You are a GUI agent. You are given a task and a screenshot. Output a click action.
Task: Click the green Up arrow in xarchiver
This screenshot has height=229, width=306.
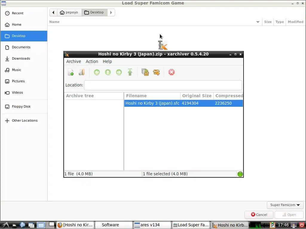click(x=108, y=72)
